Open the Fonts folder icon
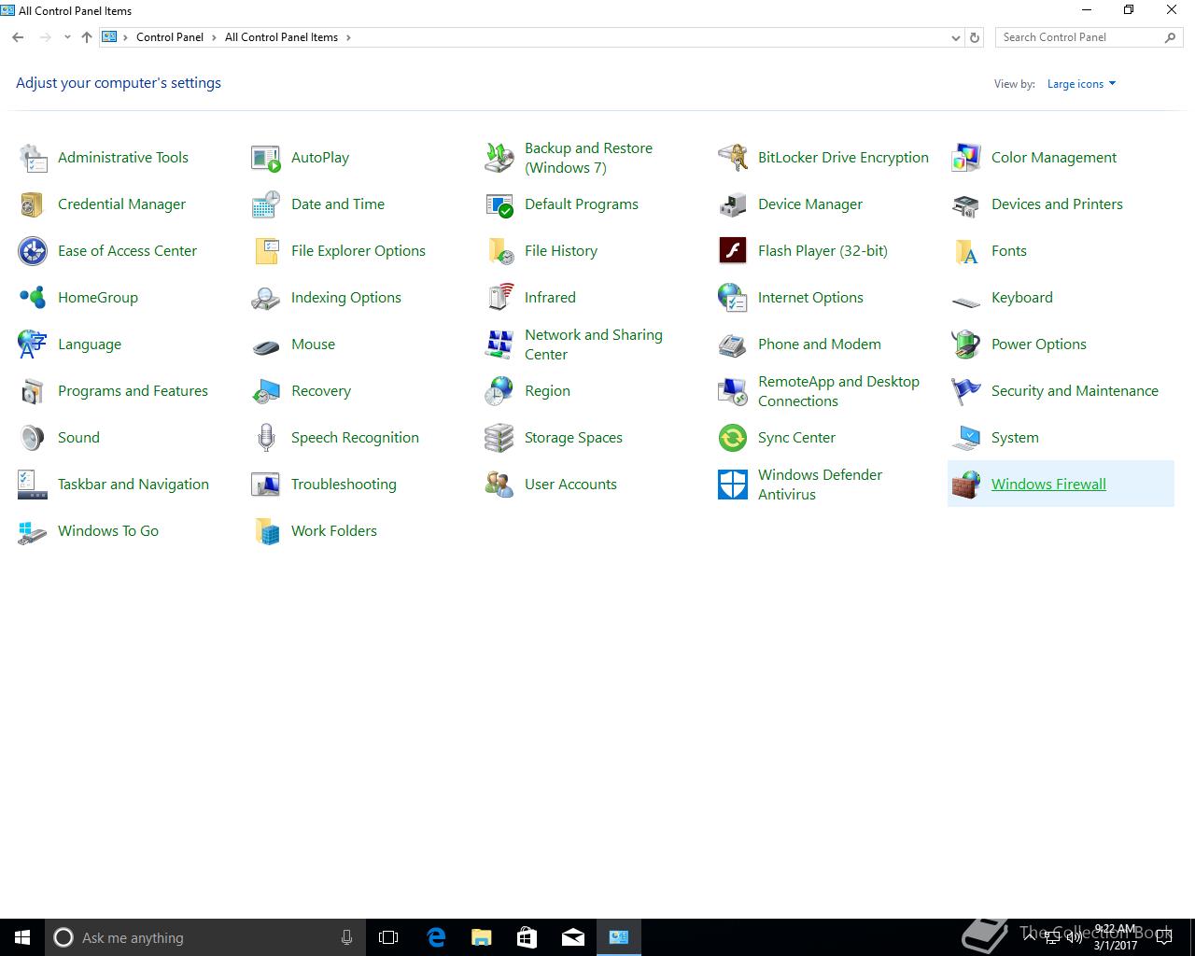The width and height of the screenshot is (1195, 956). [x=966, y=251]
